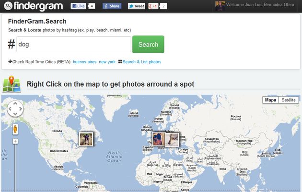This screenshot has width=302, height=192.
Task: Click the Facebook Like count bubble
Action: click(92, 6)
